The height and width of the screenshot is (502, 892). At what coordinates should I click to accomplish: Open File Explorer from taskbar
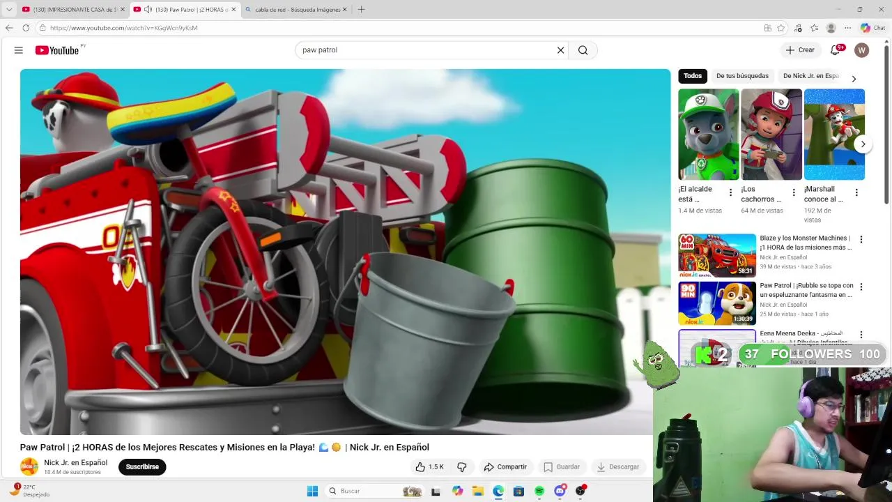click(477, 491)
